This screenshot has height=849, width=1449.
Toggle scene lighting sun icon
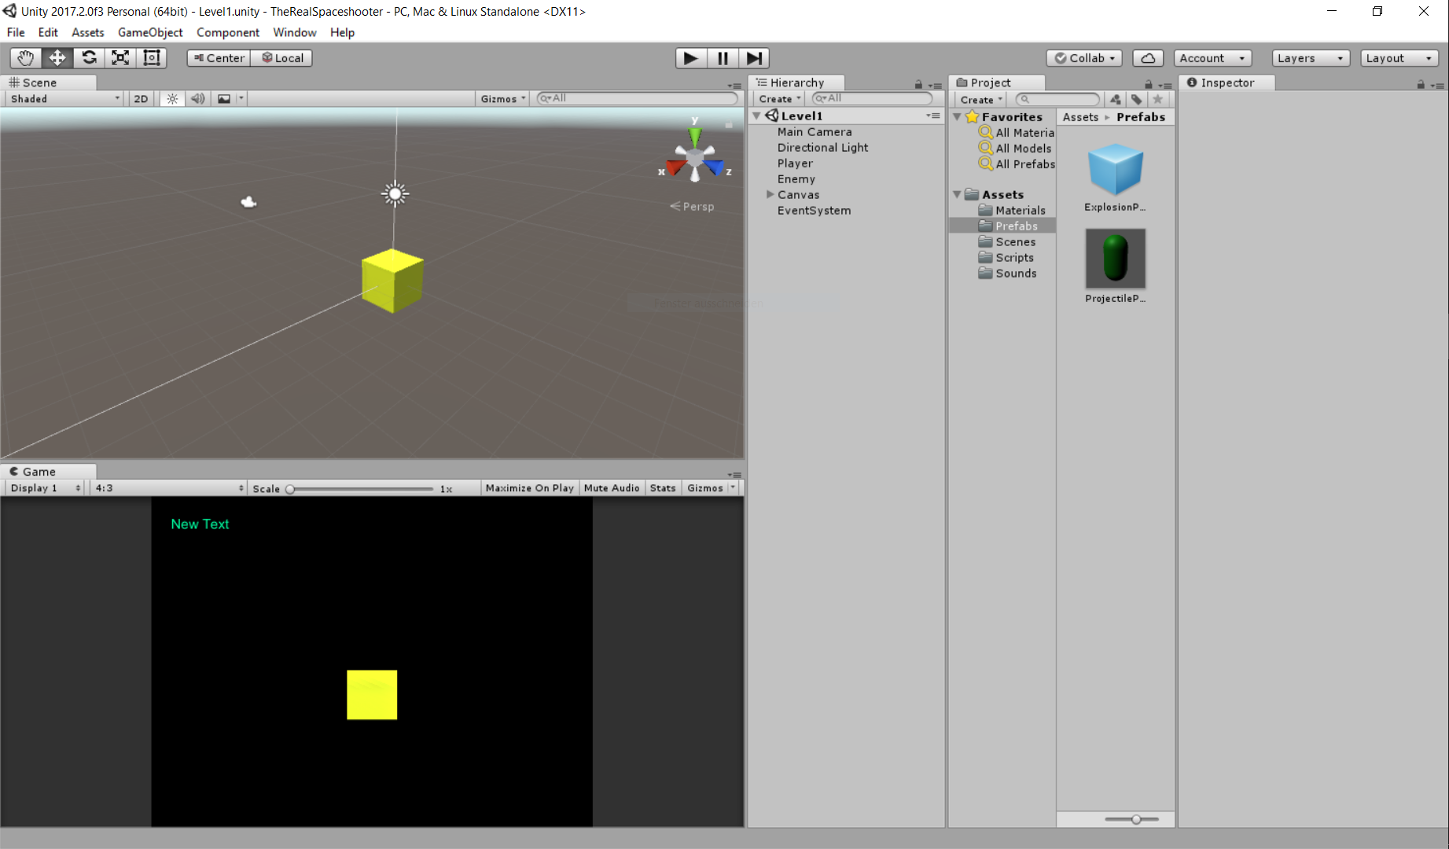[x=172, y=99]
